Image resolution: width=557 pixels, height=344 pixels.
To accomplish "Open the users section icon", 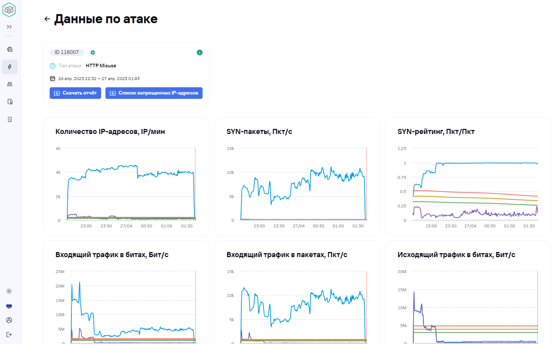I will [10, 84].
